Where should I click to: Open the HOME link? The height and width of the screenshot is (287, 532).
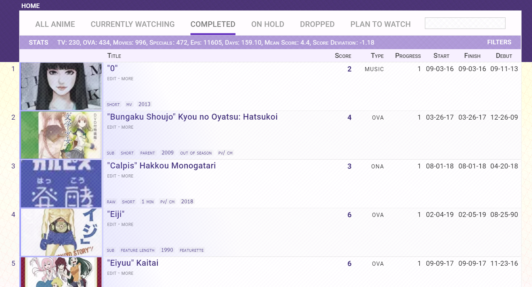coord(30,6)
